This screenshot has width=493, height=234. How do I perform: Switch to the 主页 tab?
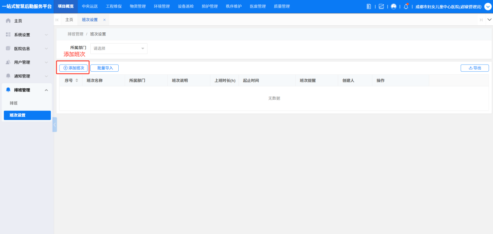69,20
